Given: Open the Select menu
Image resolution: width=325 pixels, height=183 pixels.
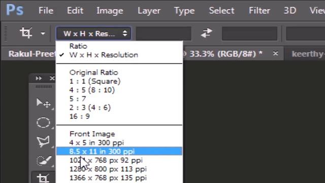Looking at the screenshot, I should click(221, 10).
